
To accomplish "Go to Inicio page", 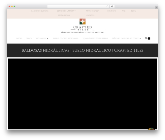I will point(19,38).
